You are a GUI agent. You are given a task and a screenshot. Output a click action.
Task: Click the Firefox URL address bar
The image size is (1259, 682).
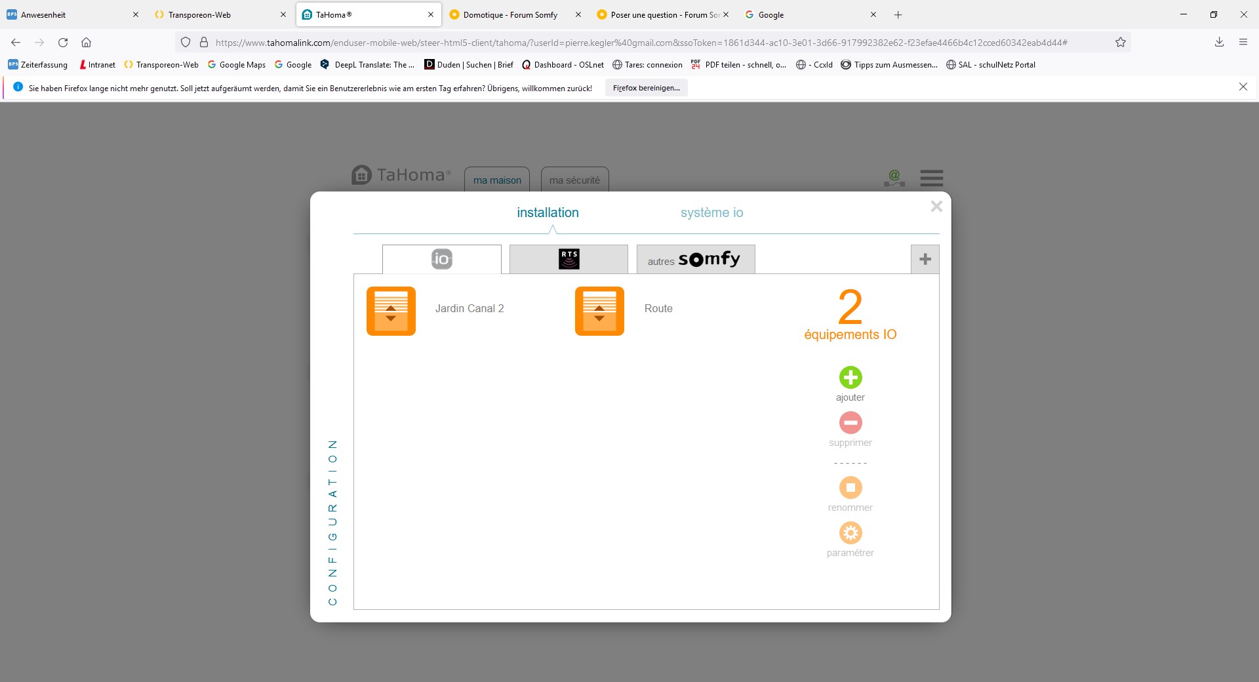(643, 43)
